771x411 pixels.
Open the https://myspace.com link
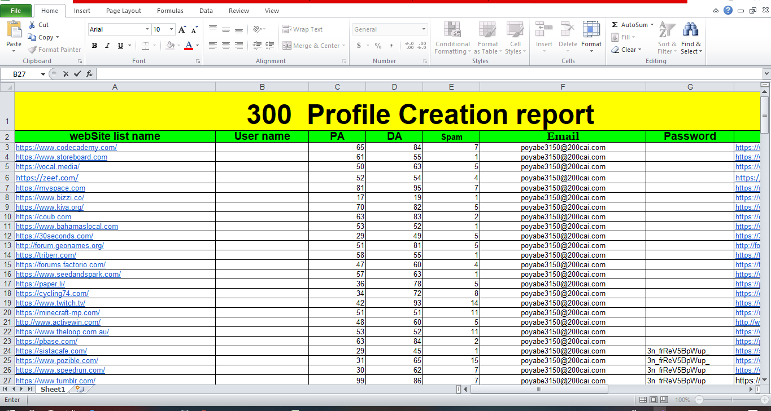(50, 188)
